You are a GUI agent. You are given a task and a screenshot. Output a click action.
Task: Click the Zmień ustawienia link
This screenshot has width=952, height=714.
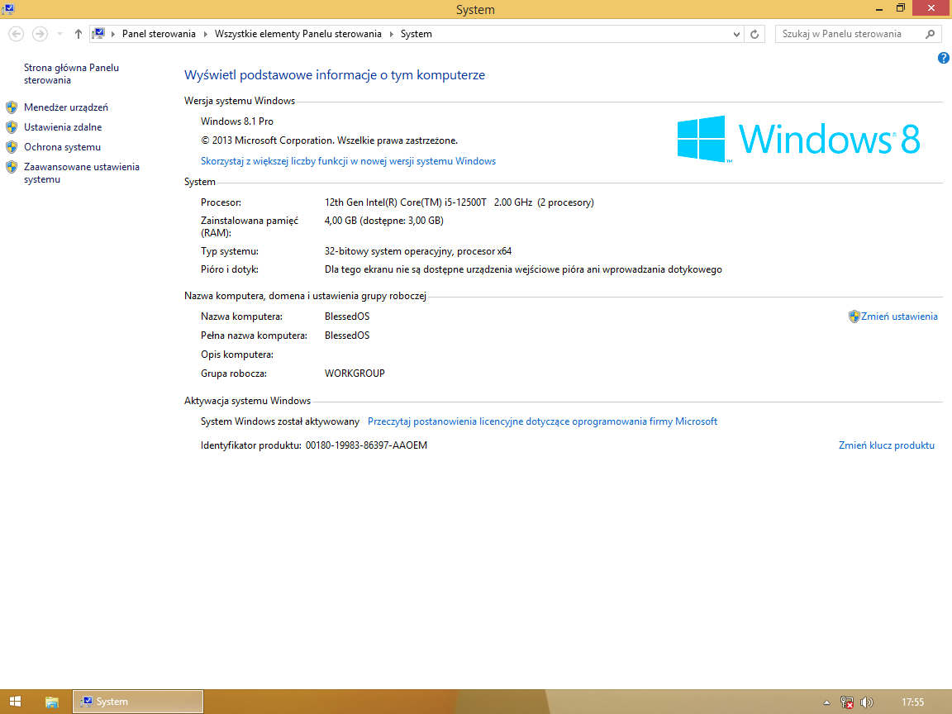pos(899,317)
